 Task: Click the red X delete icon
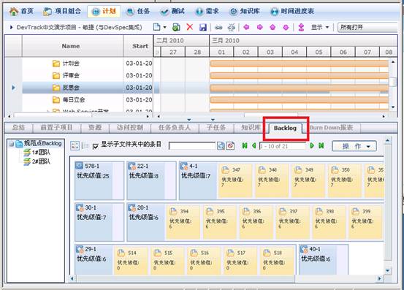click(190, 27)
